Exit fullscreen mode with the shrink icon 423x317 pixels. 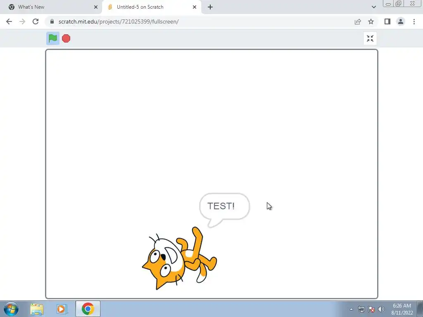[x=370, y=38]
